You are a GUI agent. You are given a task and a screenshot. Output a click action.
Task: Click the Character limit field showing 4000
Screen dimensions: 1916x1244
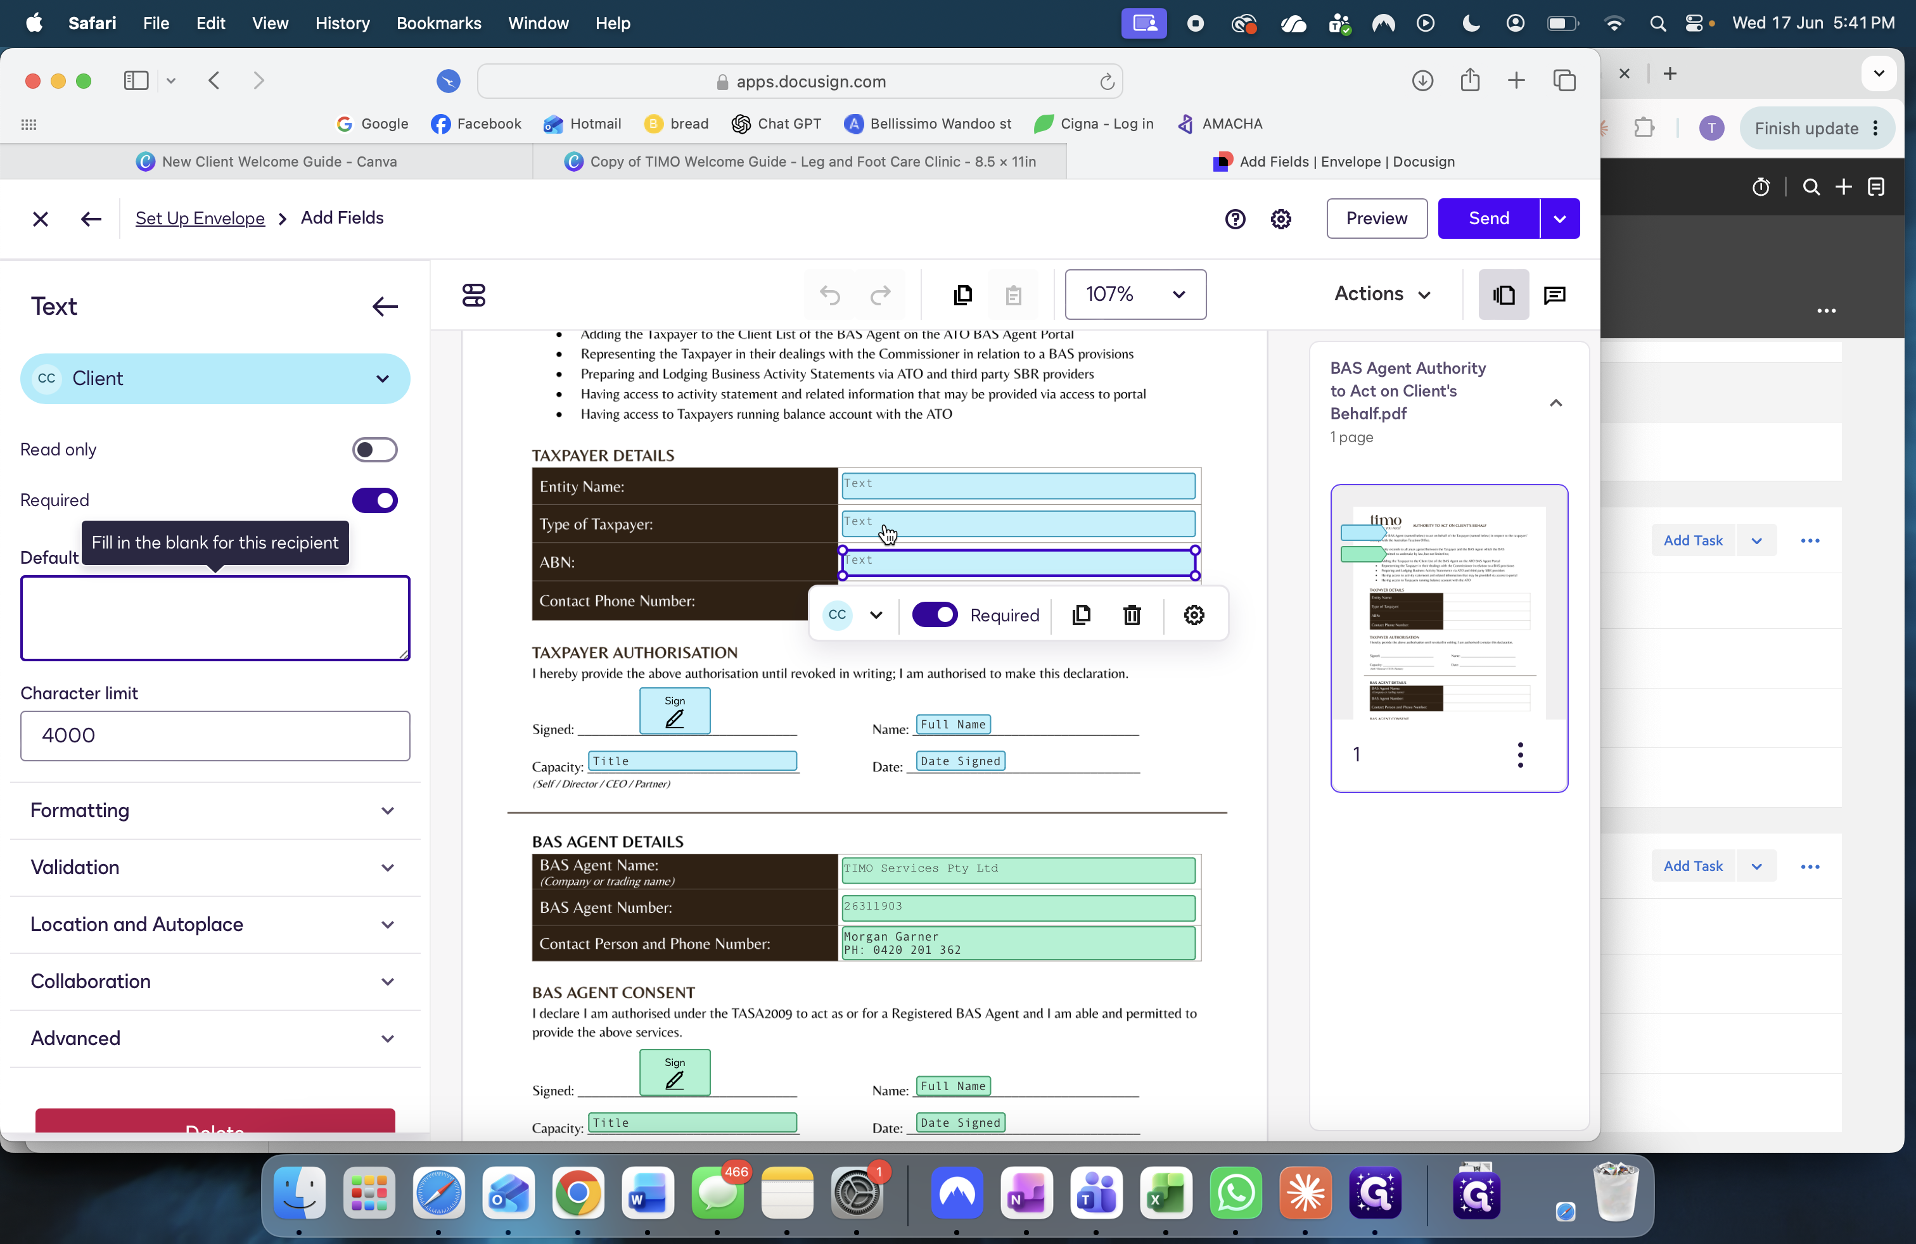215,736
